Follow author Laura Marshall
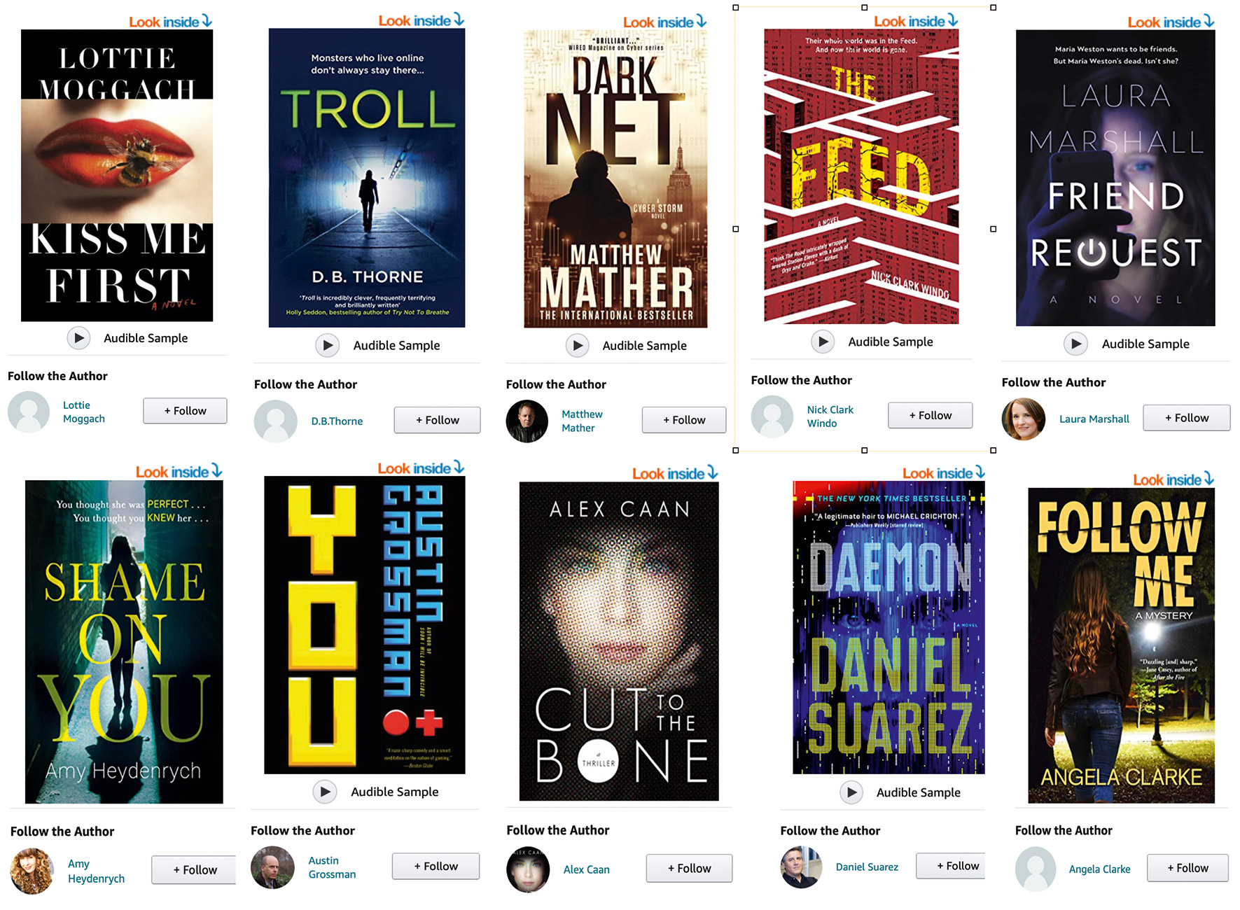 pyautogui.click(x=1186, y=418)
